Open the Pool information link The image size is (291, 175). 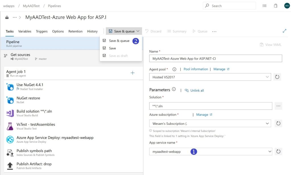[195, 69]
